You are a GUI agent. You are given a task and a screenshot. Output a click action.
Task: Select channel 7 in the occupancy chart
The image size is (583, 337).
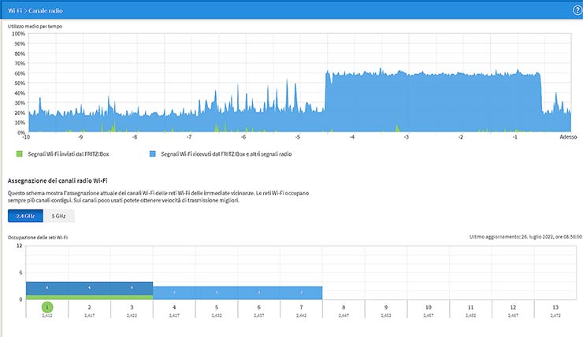click(x=302, y=307)
